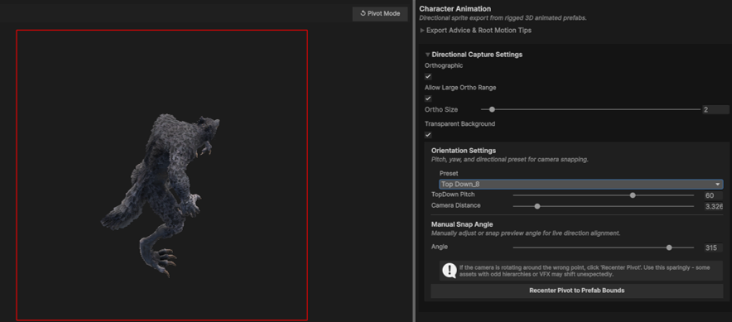Toggle Allow Large Ortho Range checkbox
732x322 pixels.
pos(428,99)
